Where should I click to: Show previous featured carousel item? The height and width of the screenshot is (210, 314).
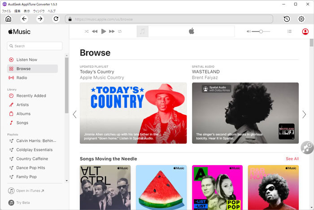click(x=75, y=114)
